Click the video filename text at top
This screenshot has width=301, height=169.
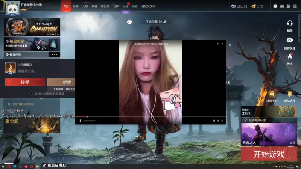(151, 44)
